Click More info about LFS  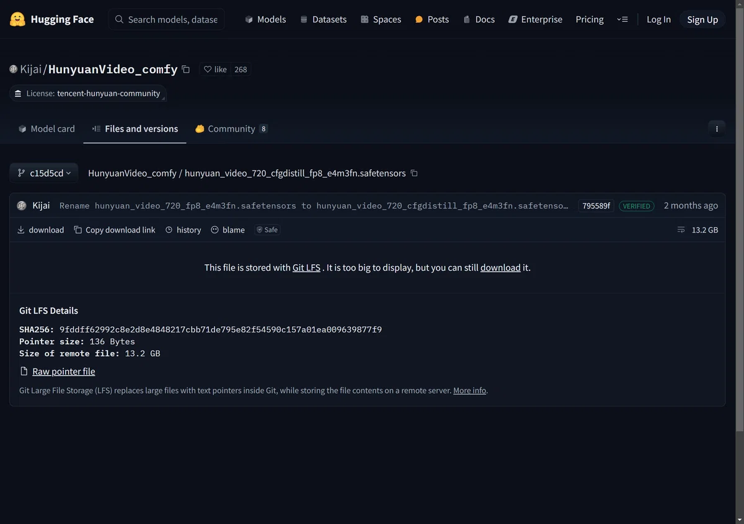pos(470,391)
